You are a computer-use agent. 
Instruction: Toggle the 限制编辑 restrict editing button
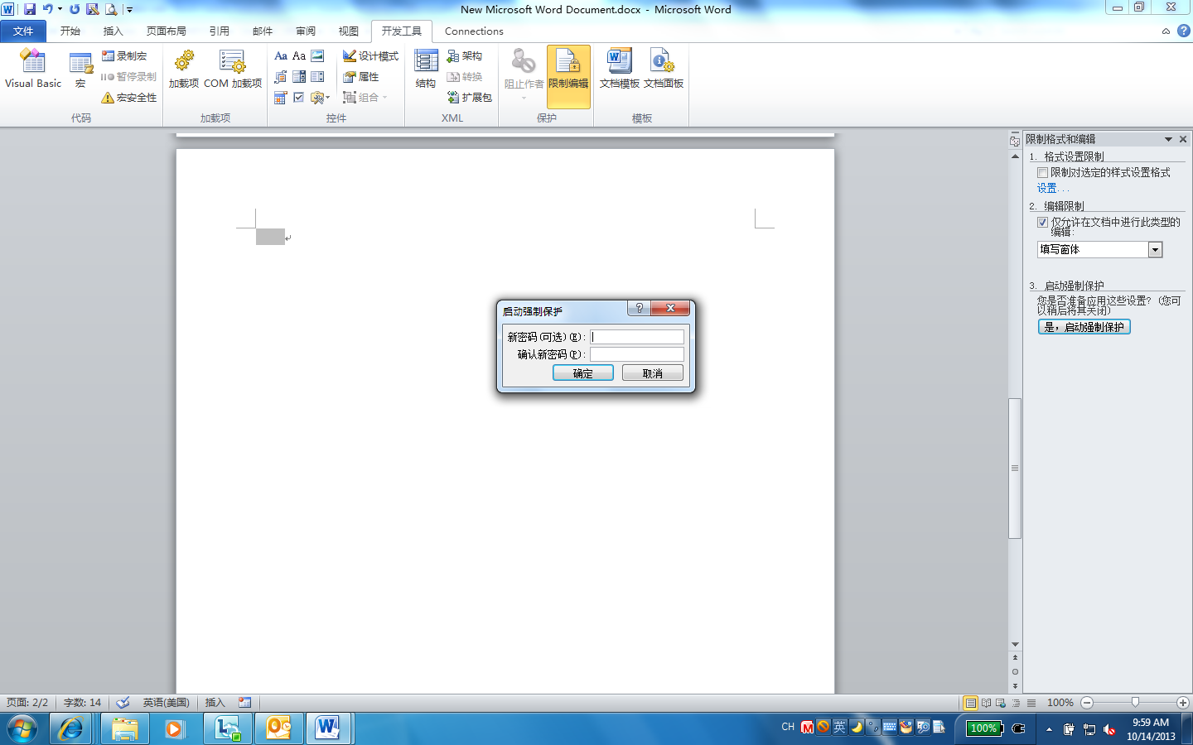(568, 76)
